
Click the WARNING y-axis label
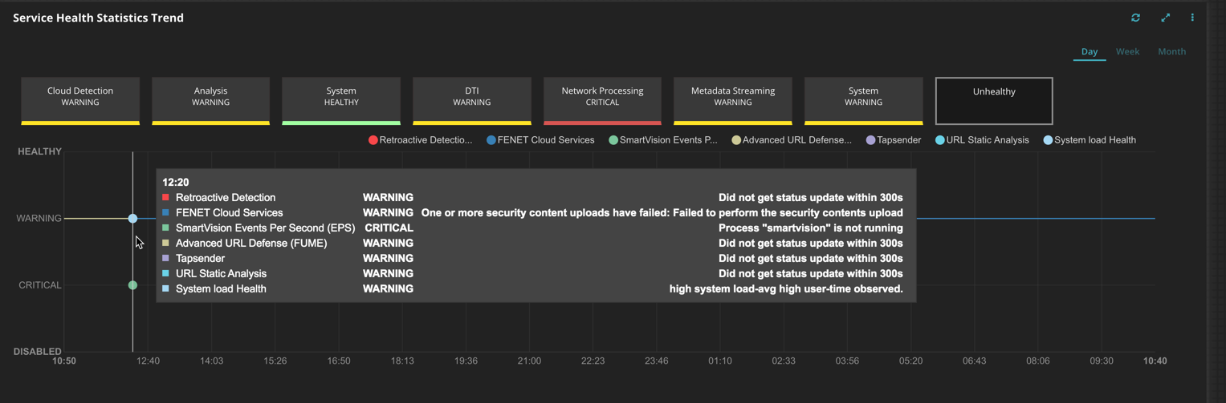coord(39,218)
